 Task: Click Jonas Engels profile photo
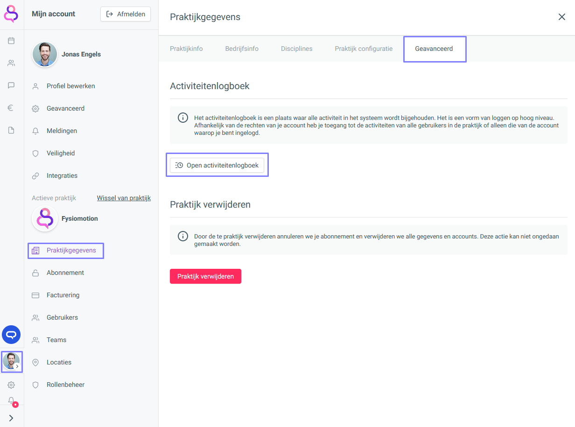pyautogui.click(x=45, y=54)
